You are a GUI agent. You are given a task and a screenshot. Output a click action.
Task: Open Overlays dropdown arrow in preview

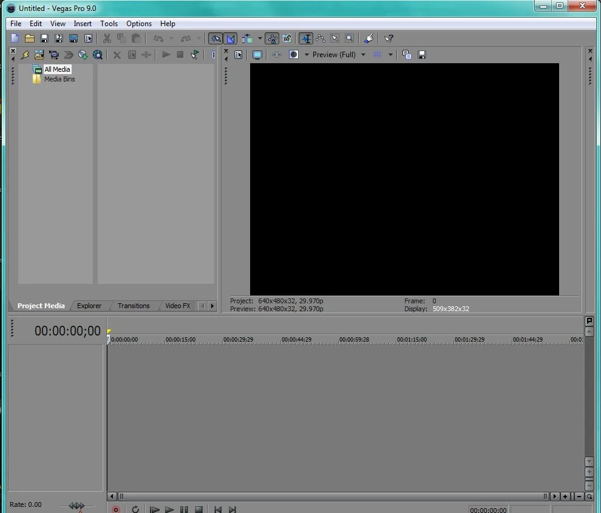390,55
